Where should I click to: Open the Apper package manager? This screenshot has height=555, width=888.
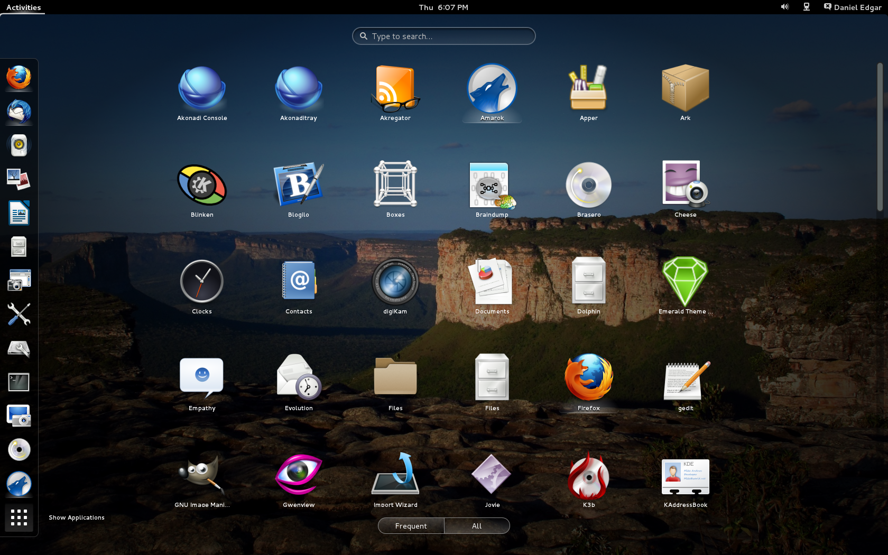point(589,93)
